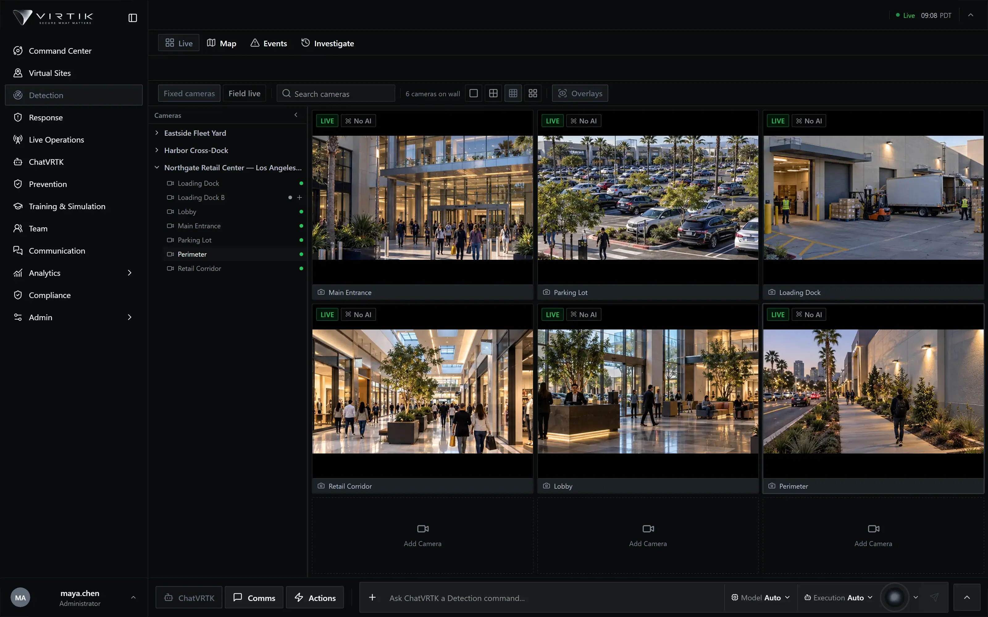The height and width of the screenshot is (617, 988).
Task: Expand the Analytics submenu
Action: coord(129,273)
